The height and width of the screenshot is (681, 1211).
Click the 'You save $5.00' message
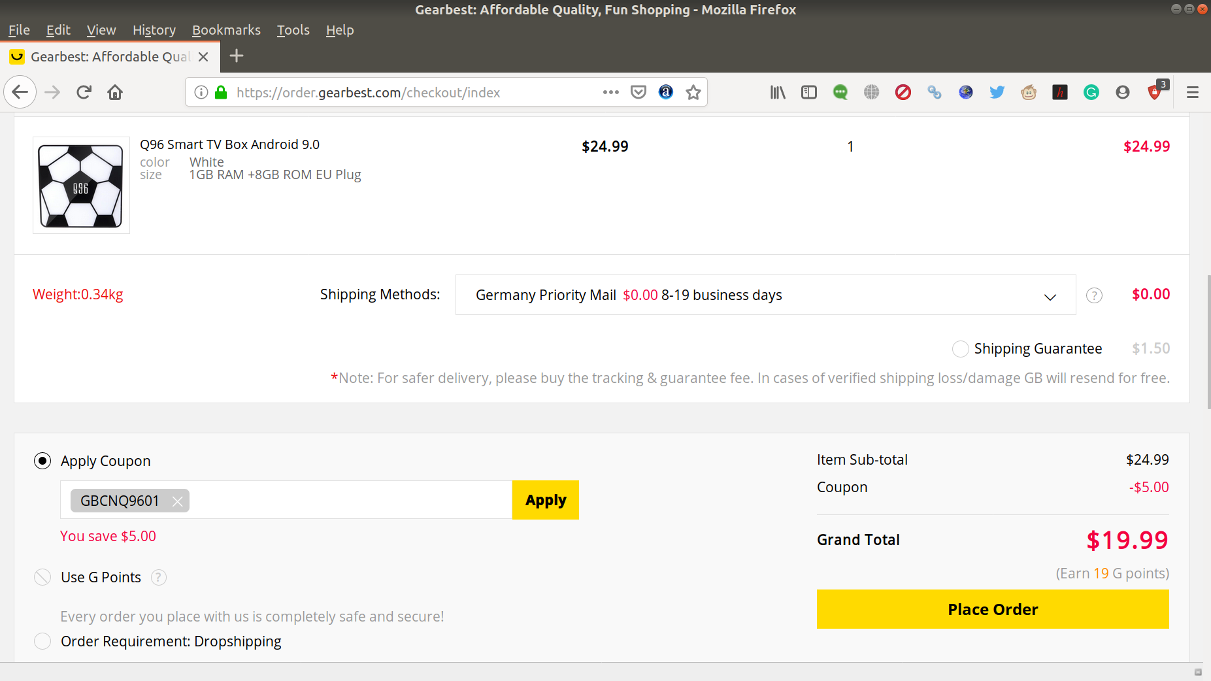pyautogui.click(x=108, y=536)
